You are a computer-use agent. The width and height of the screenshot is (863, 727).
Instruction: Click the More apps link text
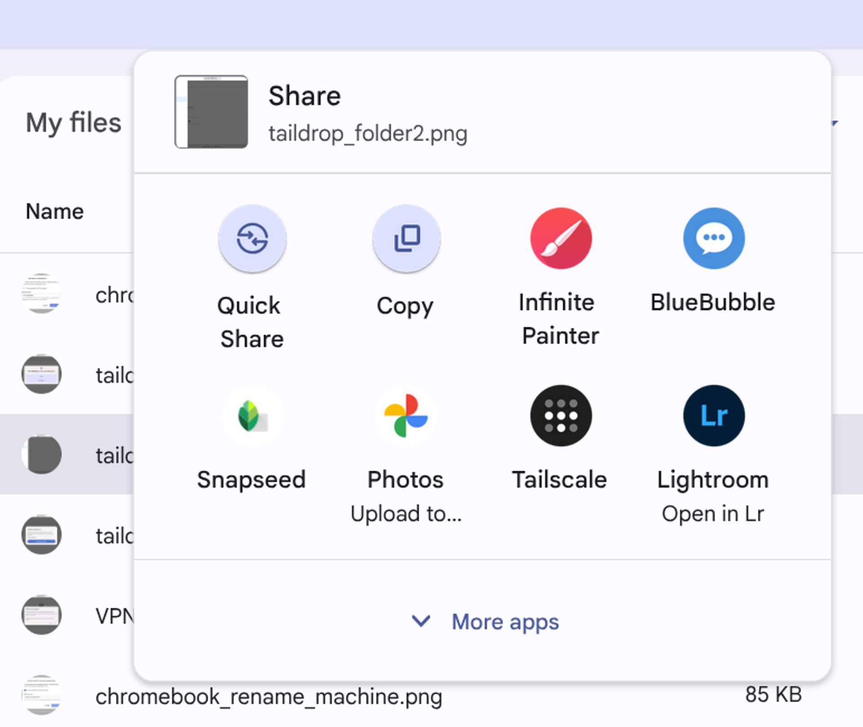[x=505, y=622]
